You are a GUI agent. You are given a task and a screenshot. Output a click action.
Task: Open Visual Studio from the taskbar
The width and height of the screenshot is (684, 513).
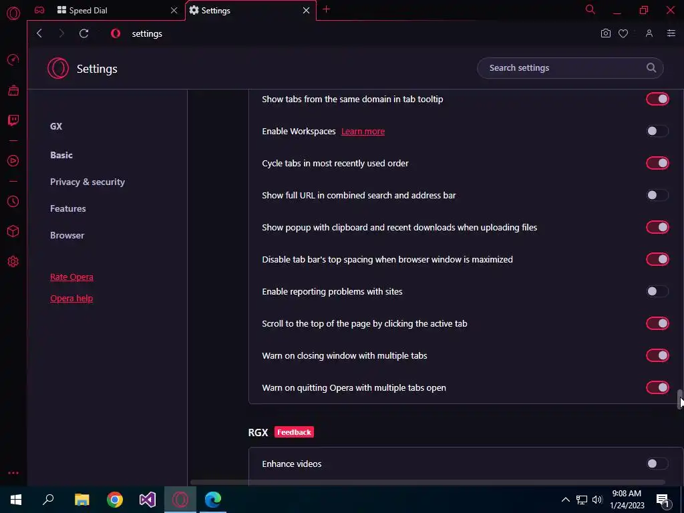[x=148, y=500]
